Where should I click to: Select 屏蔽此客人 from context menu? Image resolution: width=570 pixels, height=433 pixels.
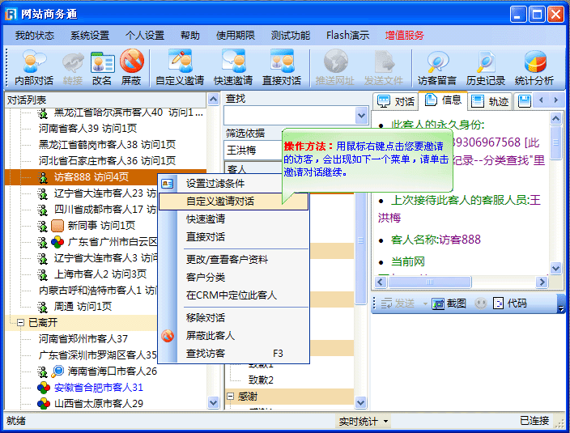[210, 335]
